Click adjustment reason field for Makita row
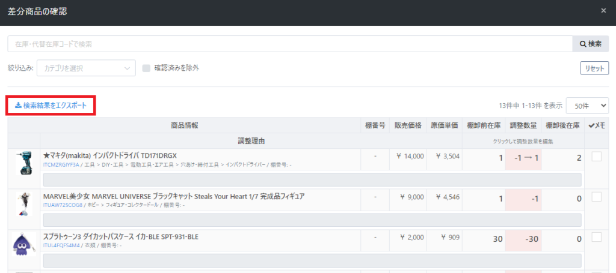 pos(312,180)
